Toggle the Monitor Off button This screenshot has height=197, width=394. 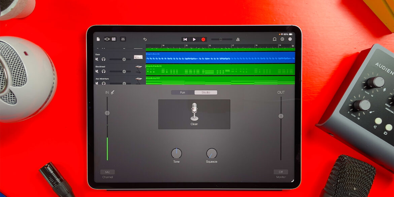pos(281,172)
